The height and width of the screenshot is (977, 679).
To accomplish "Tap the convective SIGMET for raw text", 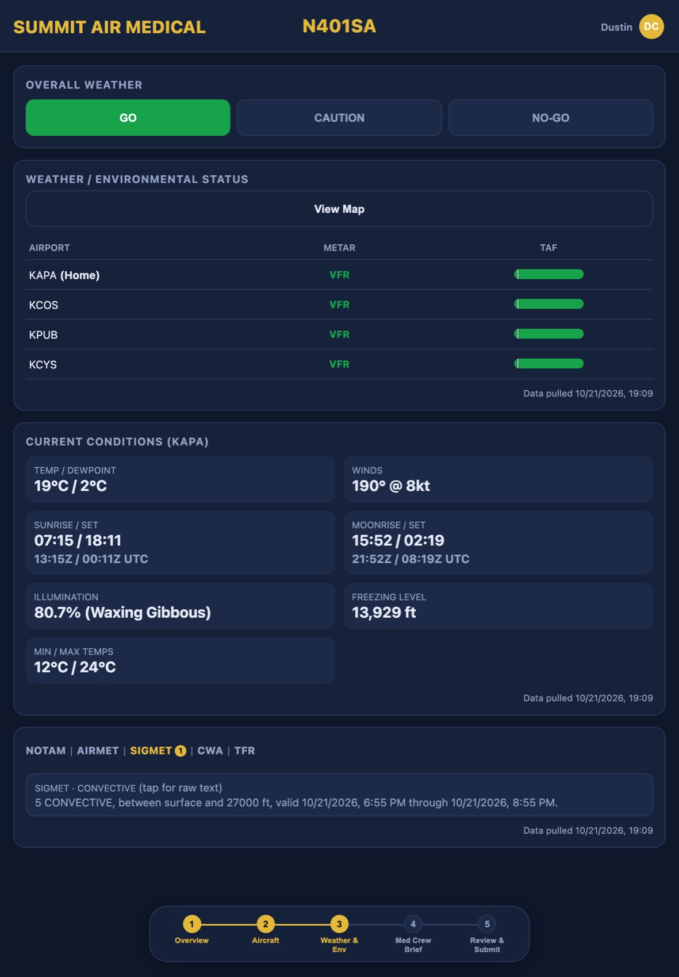I will (339, 795).
